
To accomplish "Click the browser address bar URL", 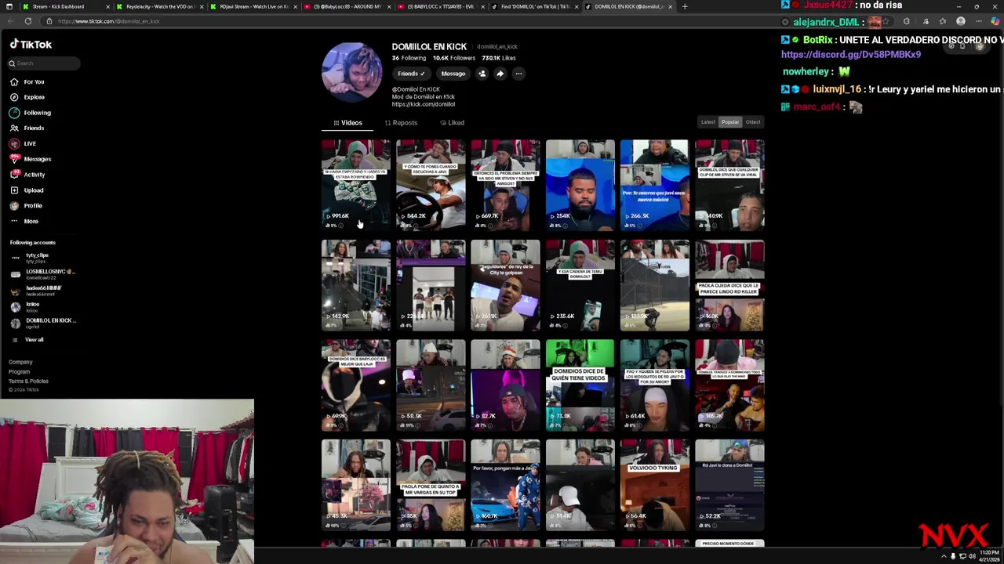I will point(108,21).
